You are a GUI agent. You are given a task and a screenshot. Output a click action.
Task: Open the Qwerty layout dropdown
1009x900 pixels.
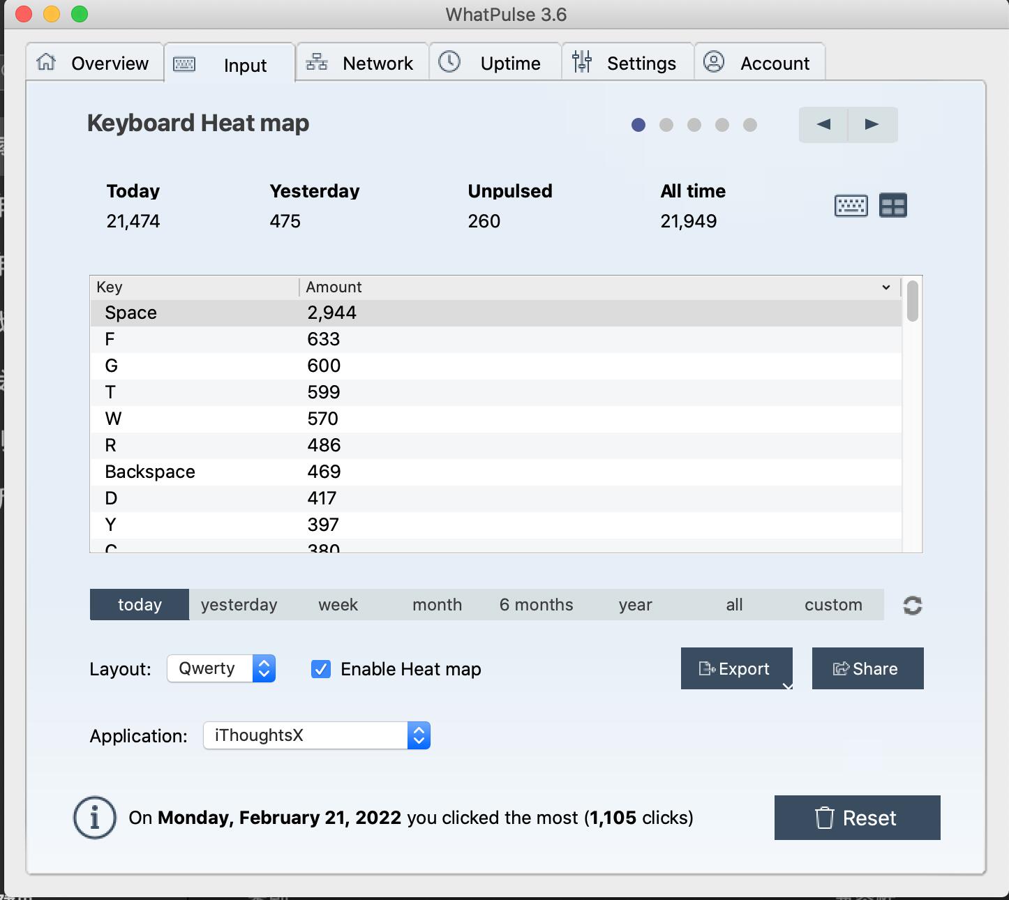[221, 668]
